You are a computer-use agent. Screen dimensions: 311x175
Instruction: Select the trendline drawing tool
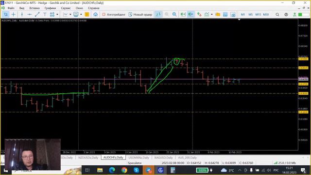(37, 14)
